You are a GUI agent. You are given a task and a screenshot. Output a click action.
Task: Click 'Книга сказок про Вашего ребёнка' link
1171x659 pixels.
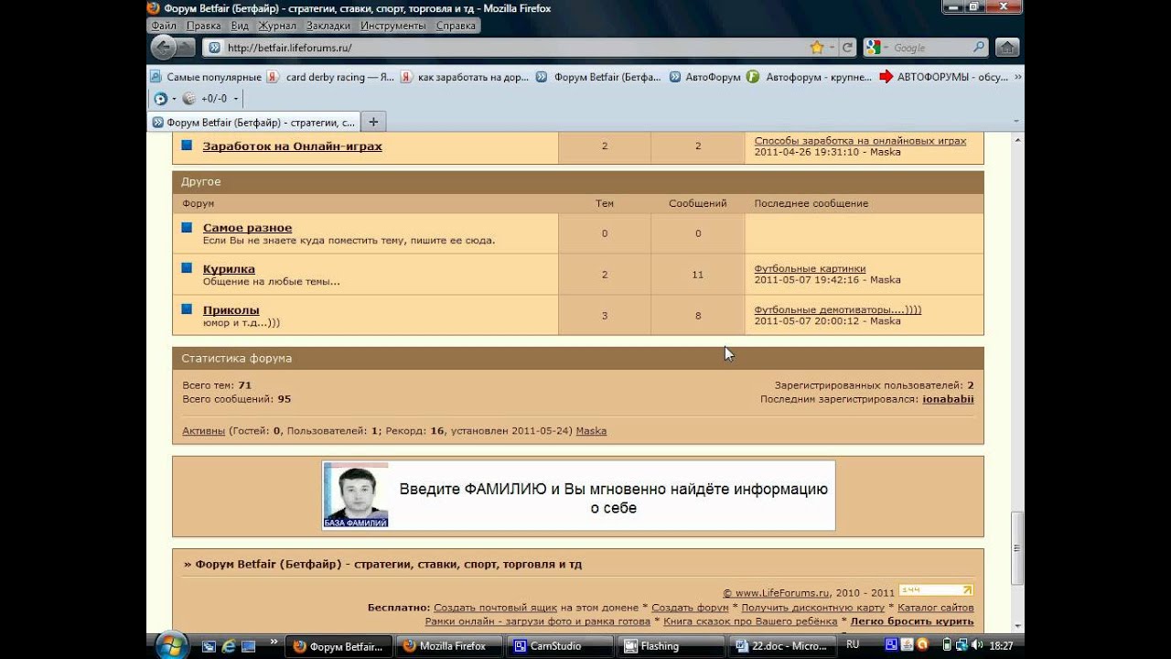[x=750, y=621]
